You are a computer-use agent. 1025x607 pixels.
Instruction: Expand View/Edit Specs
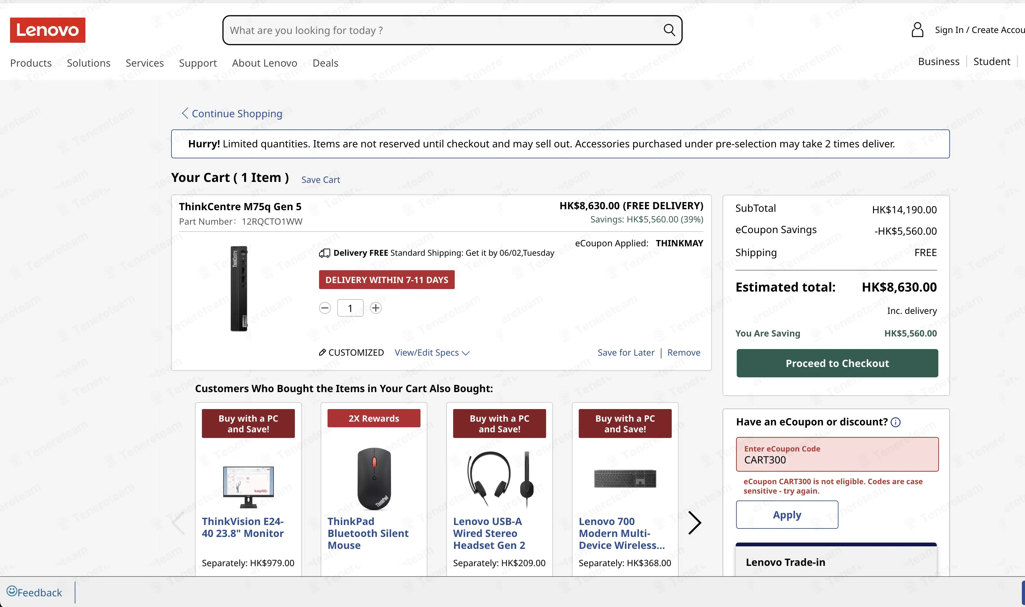point(432,353)
